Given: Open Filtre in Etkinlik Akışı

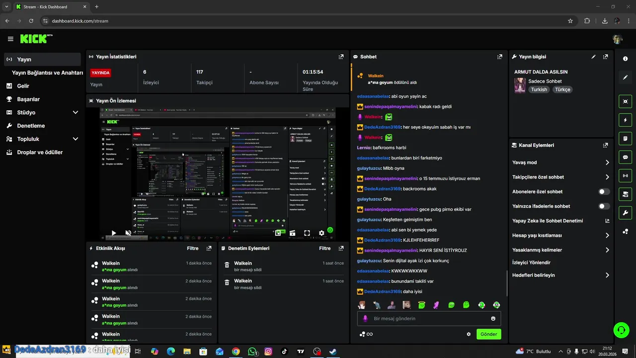Looking at the screenshot, I should point(192,248).
